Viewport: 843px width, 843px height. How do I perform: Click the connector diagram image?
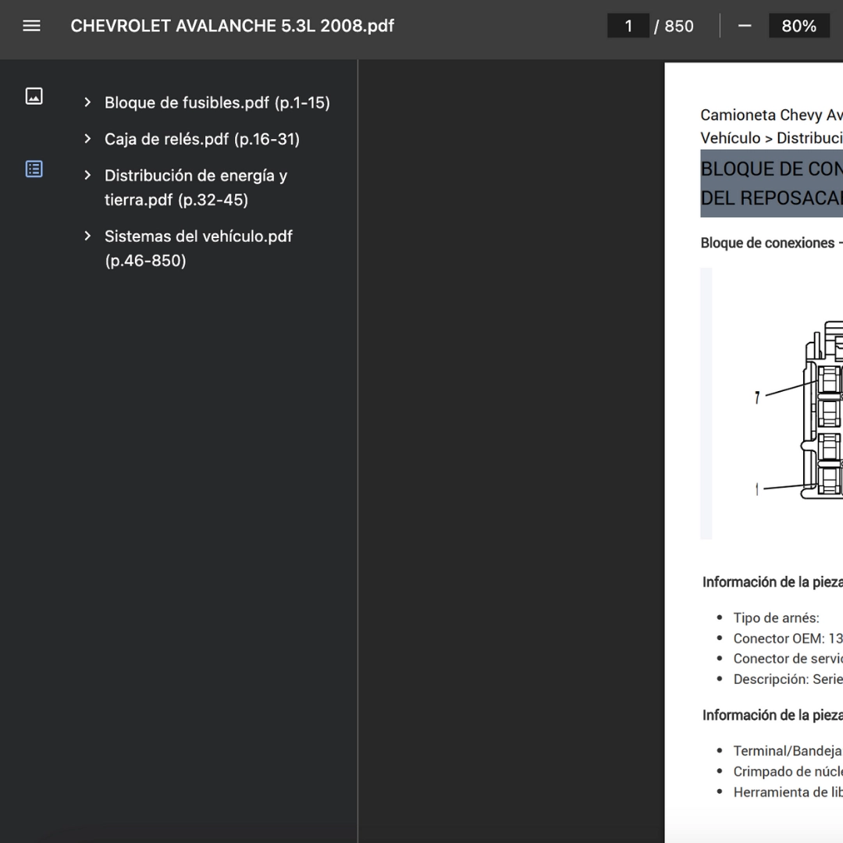796,406
